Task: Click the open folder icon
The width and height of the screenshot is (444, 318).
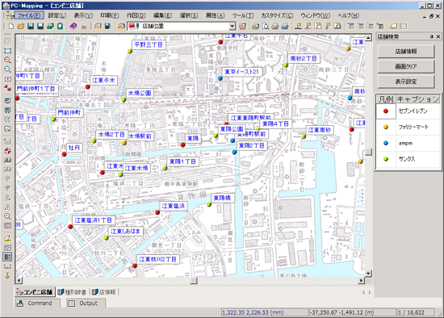Action: click(21, 27)
